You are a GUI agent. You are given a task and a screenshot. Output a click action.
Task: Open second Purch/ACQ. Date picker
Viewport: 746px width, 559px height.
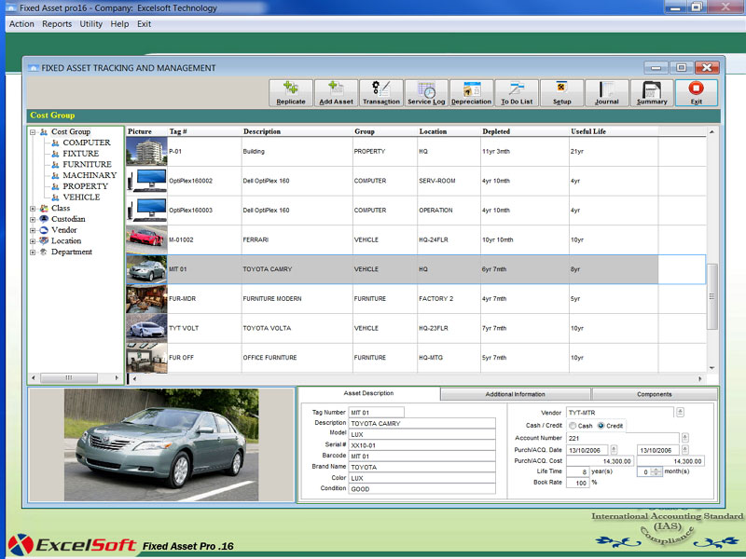tap(685, 450)
